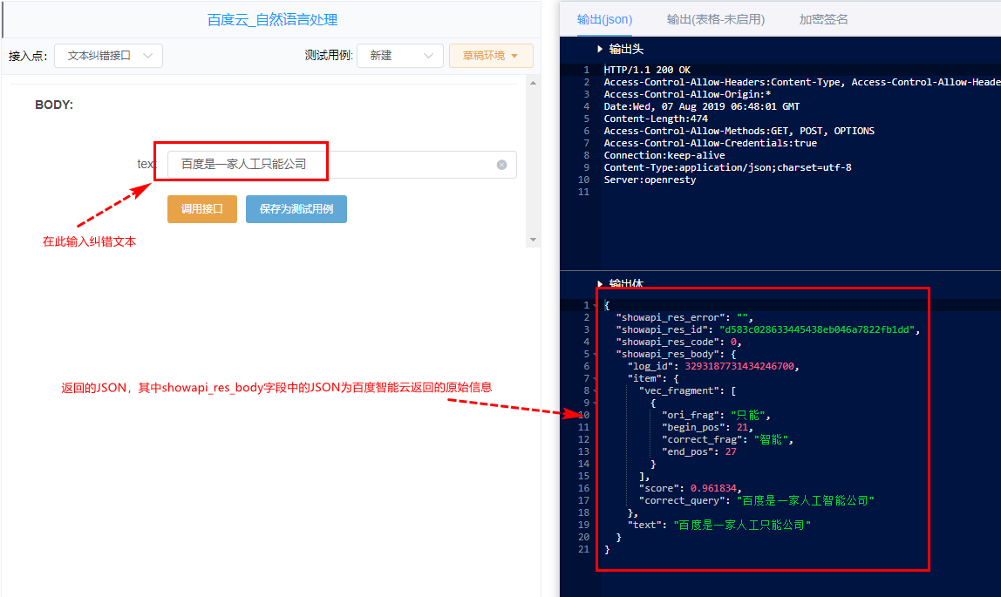Click the end_pos value 27

pyautogui.click(x=731, y=451)
